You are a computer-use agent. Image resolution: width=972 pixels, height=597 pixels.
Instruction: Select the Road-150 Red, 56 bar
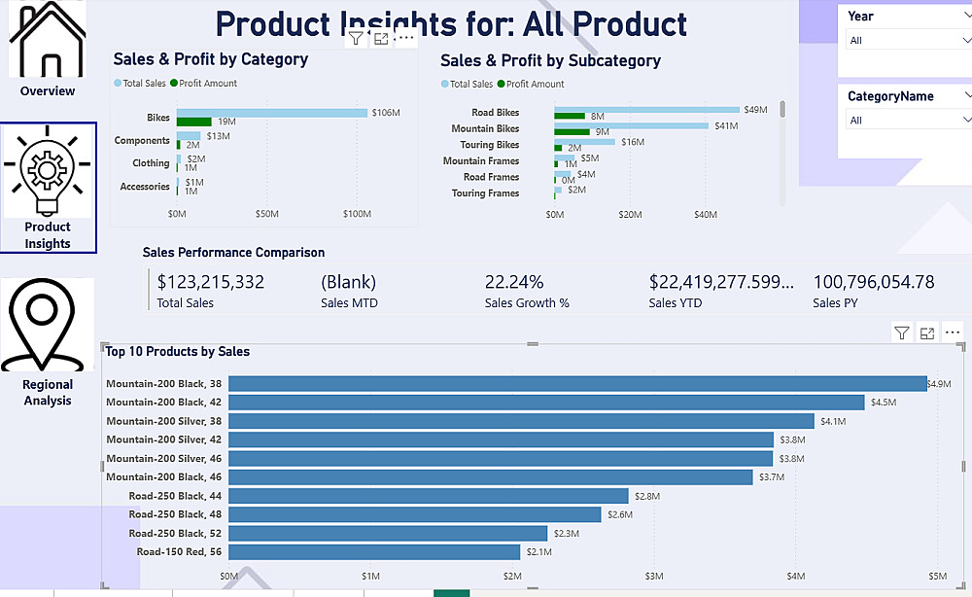coord(374,552)
